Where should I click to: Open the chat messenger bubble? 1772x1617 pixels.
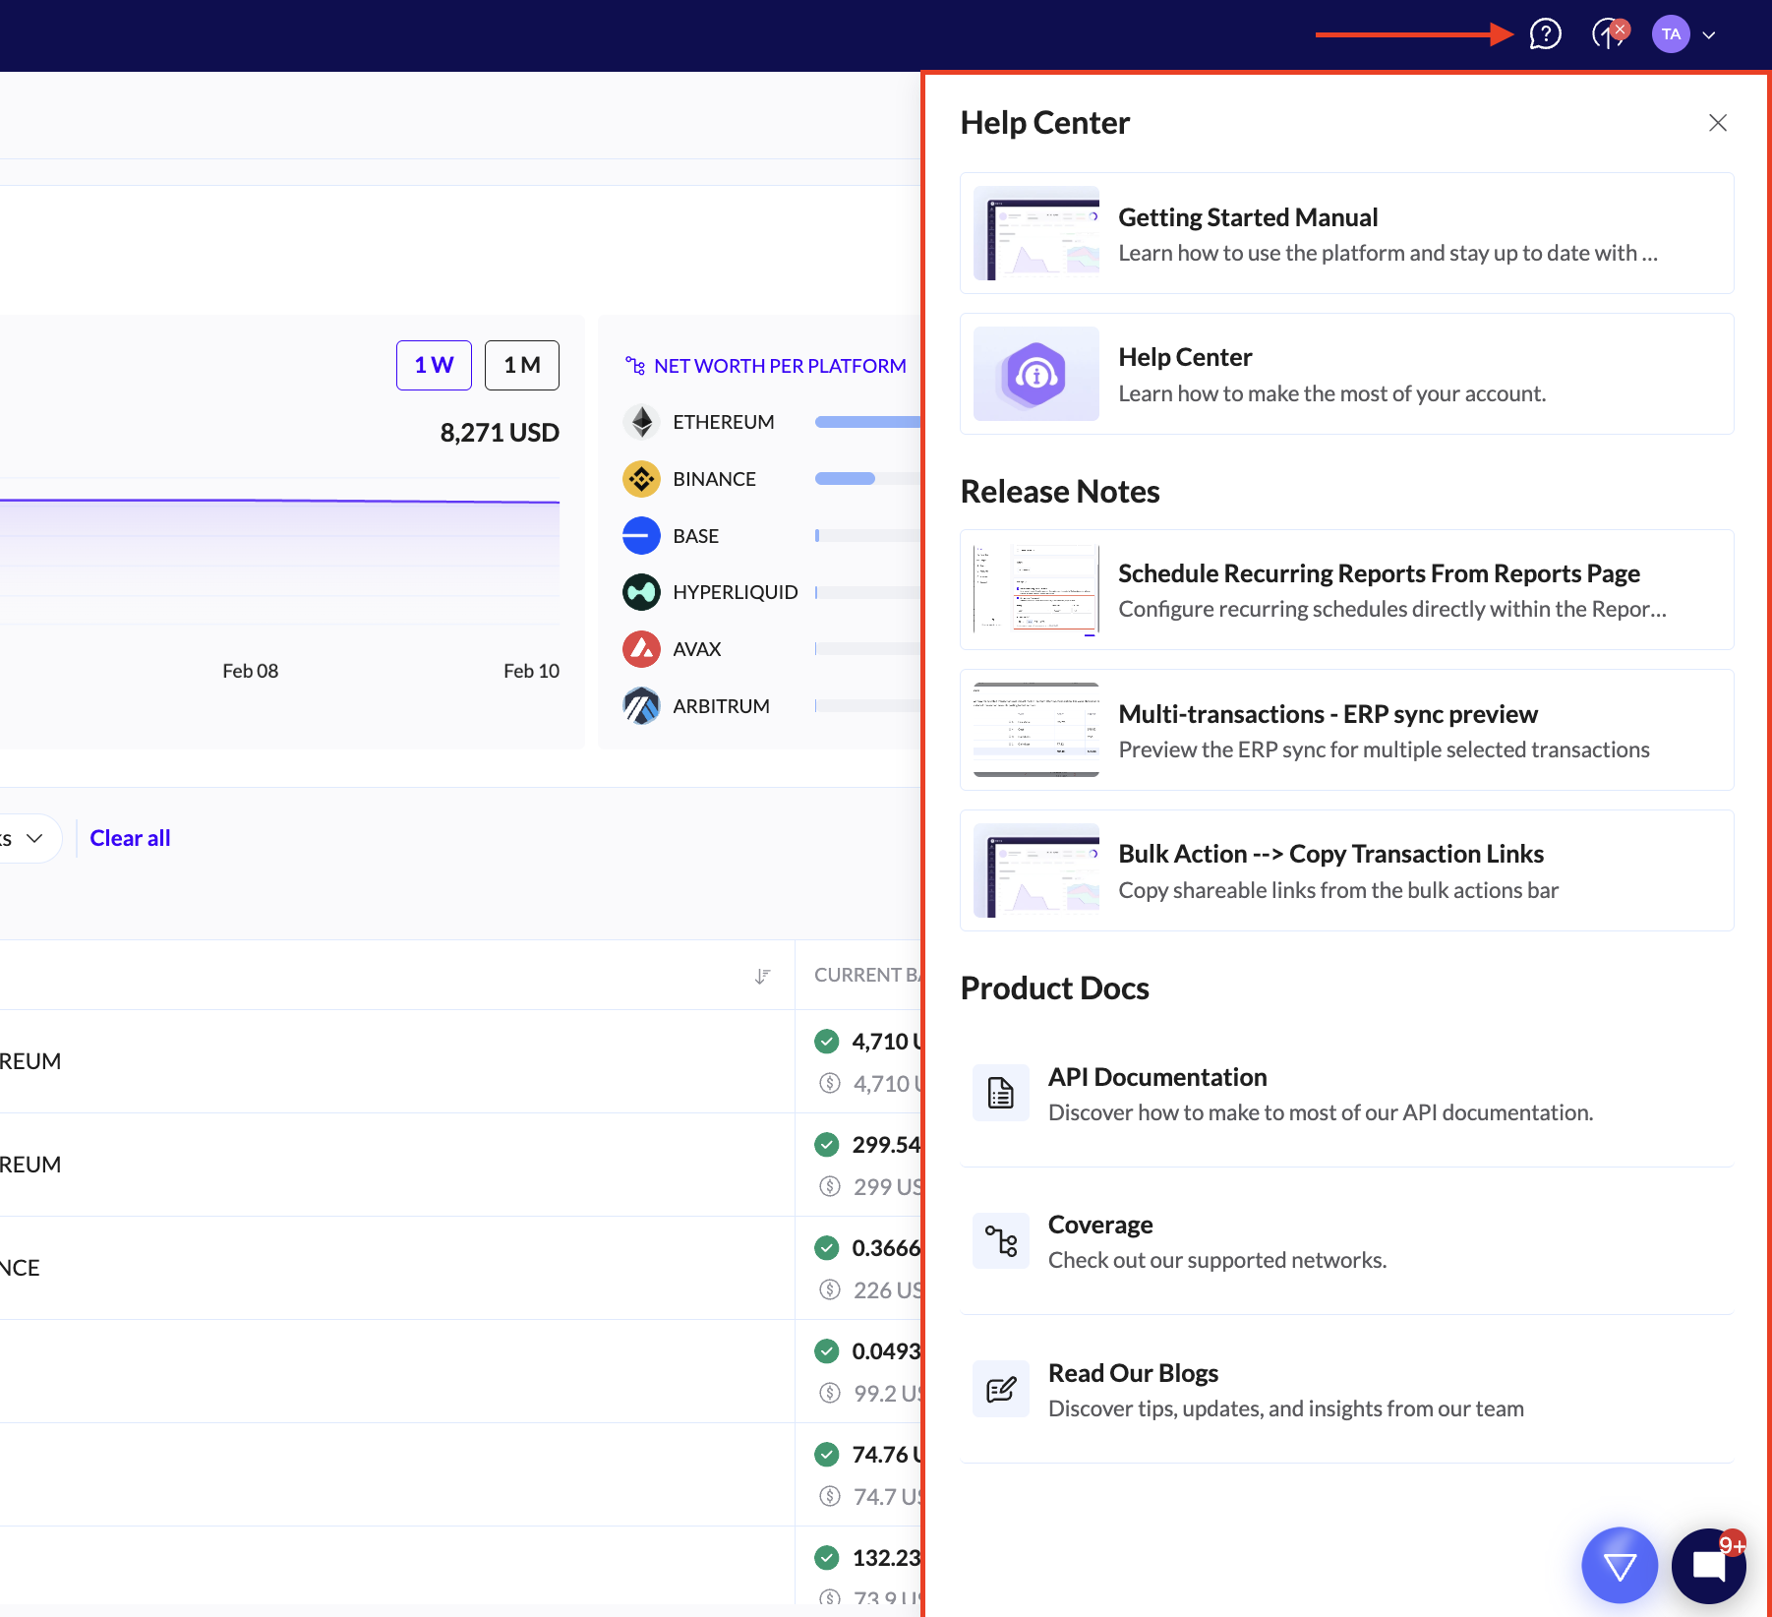click(1709, 1565)
